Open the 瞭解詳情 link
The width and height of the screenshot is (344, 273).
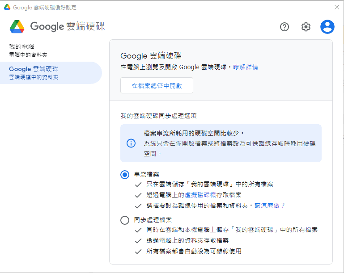(245, 67)
